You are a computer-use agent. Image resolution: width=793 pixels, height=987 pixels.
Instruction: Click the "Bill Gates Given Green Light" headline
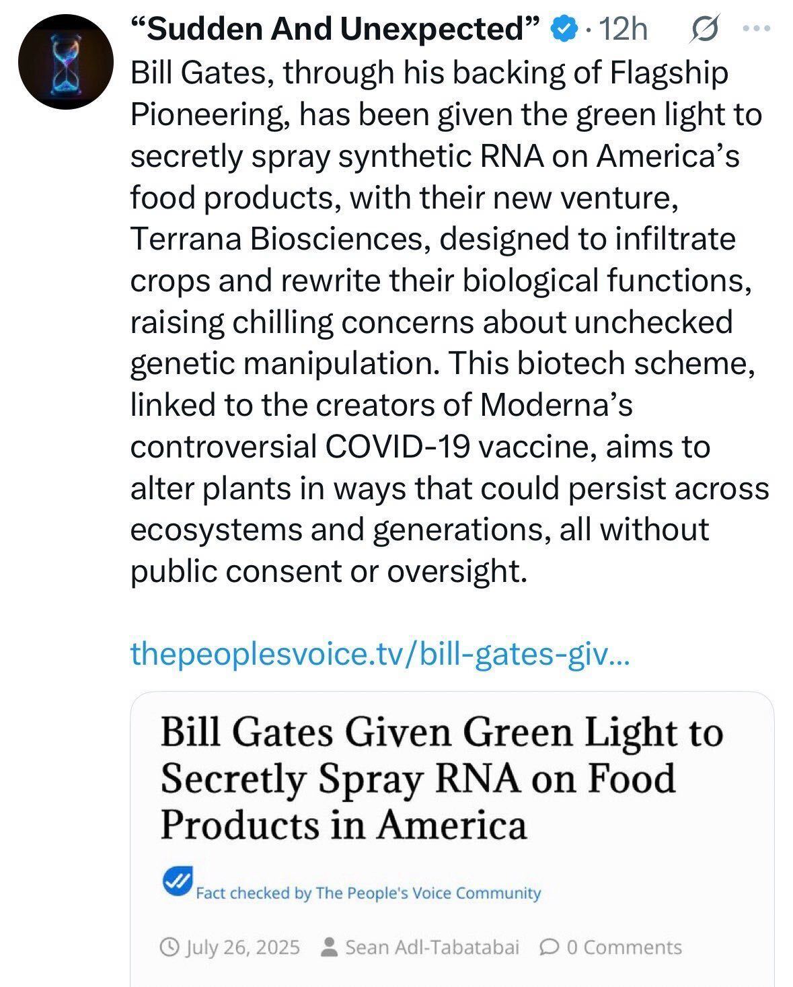click(x=441, y=778)
